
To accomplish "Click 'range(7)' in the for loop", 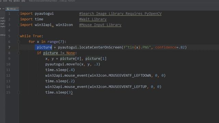I will tap(56, 42).
